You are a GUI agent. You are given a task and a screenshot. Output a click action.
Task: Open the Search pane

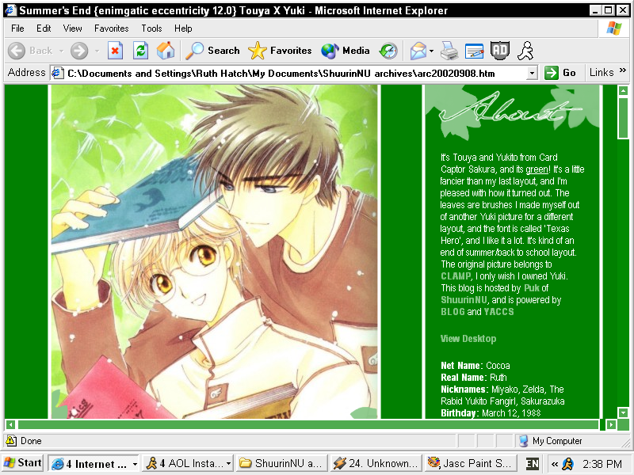click(212, 51)
